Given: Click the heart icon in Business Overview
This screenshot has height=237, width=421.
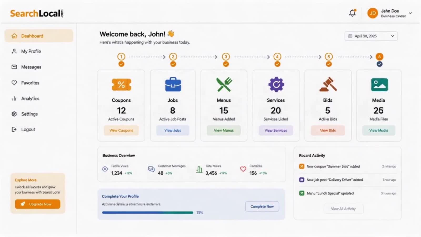Looking at the screenshot, I should click(243, 169).
